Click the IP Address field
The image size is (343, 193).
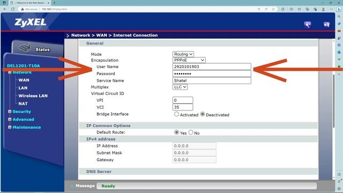coord(194,146)
